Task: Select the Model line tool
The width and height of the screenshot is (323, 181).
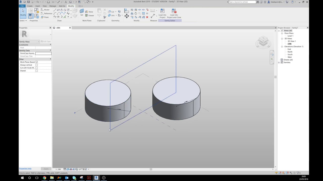Action: [45, 10]
